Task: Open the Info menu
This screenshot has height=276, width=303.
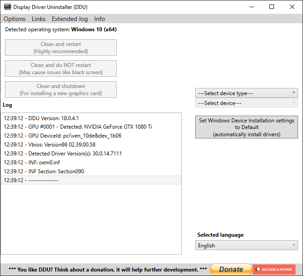Action: tap(100, 19)
